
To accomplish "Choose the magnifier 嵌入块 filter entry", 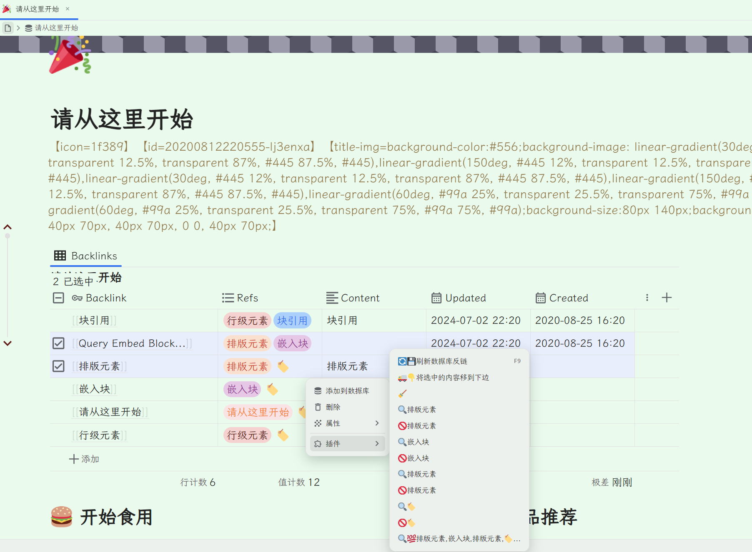I will [x=459, y=442].
